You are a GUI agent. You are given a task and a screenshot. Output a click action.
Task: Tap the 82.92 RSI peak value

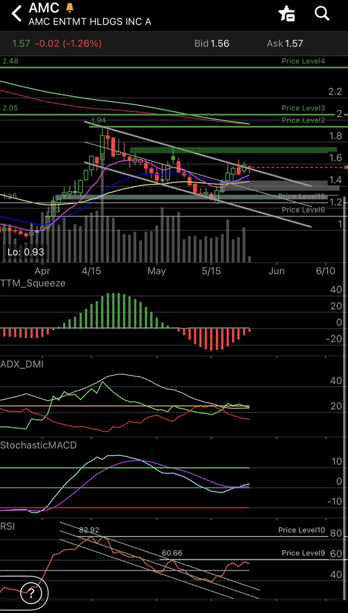(89, 530)
